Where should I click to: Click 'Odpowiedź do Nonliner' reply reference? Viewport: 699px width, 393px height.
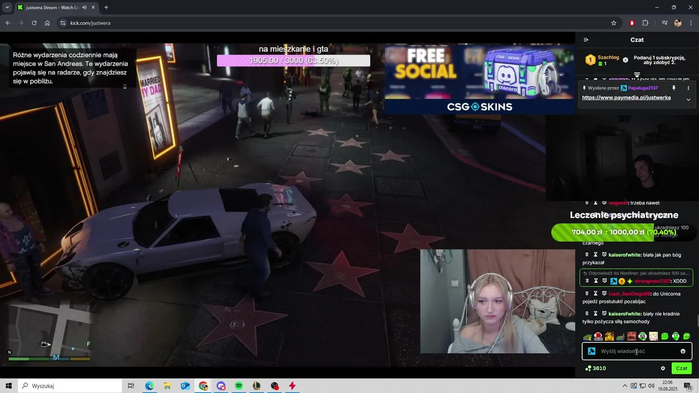636,273
